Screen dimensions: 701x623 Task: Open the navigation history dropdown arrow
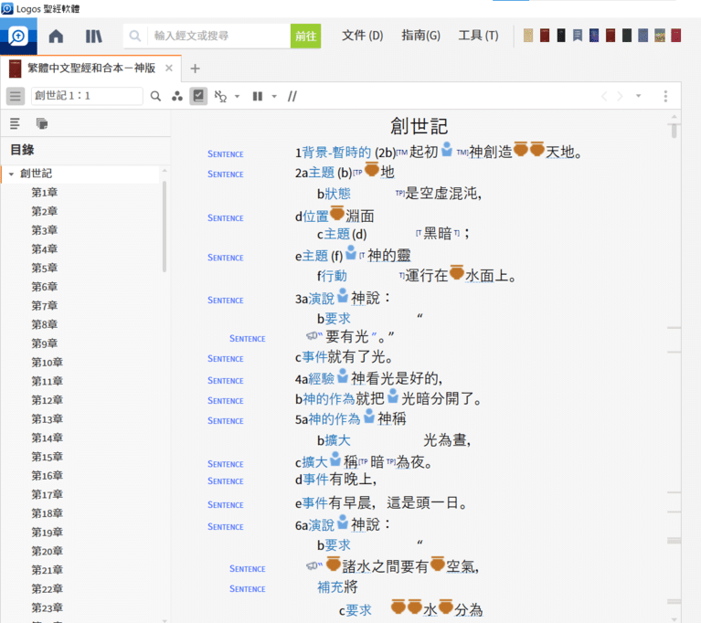[638, 96]
